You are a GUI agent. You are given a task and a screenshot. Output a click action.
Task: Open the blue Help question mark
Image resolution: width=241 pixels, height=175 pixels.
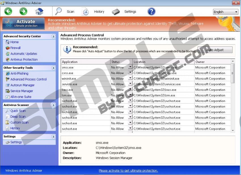pos(151,12)
